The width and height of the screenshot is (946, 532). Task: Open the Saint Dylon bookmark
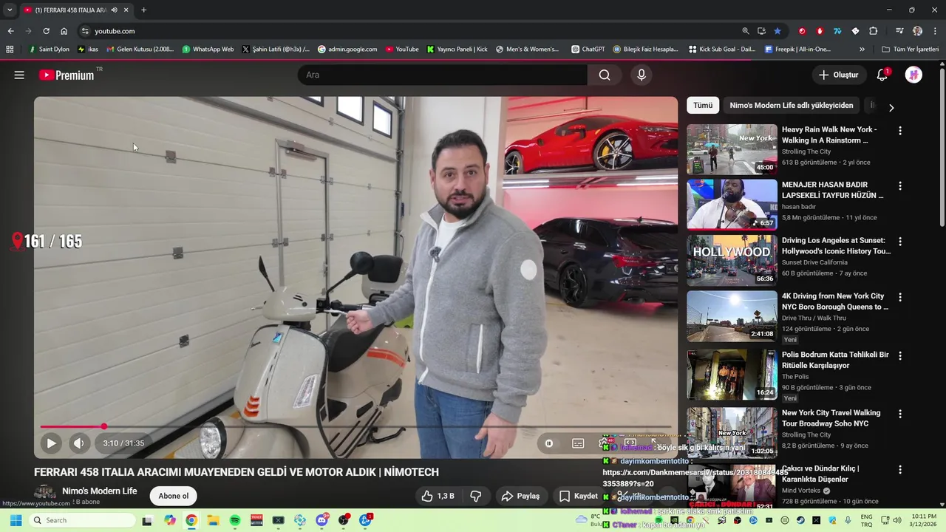coord(49,50)
